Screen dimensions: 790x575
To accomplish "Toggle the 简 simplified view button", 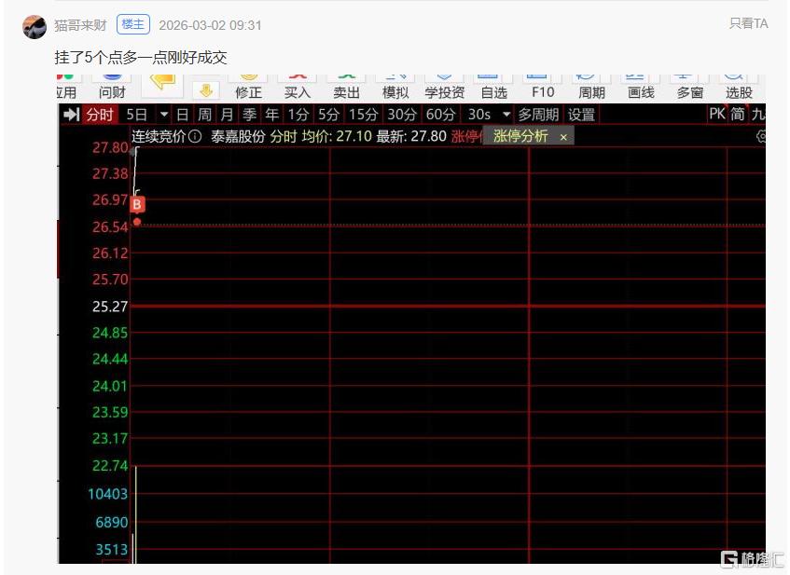I will pos(738,114).
